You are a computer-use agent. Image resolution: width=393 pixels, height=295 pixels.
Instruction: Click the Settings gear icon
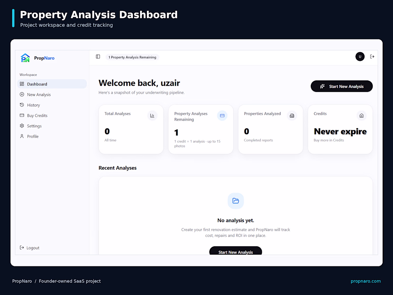tap(22, 126)
